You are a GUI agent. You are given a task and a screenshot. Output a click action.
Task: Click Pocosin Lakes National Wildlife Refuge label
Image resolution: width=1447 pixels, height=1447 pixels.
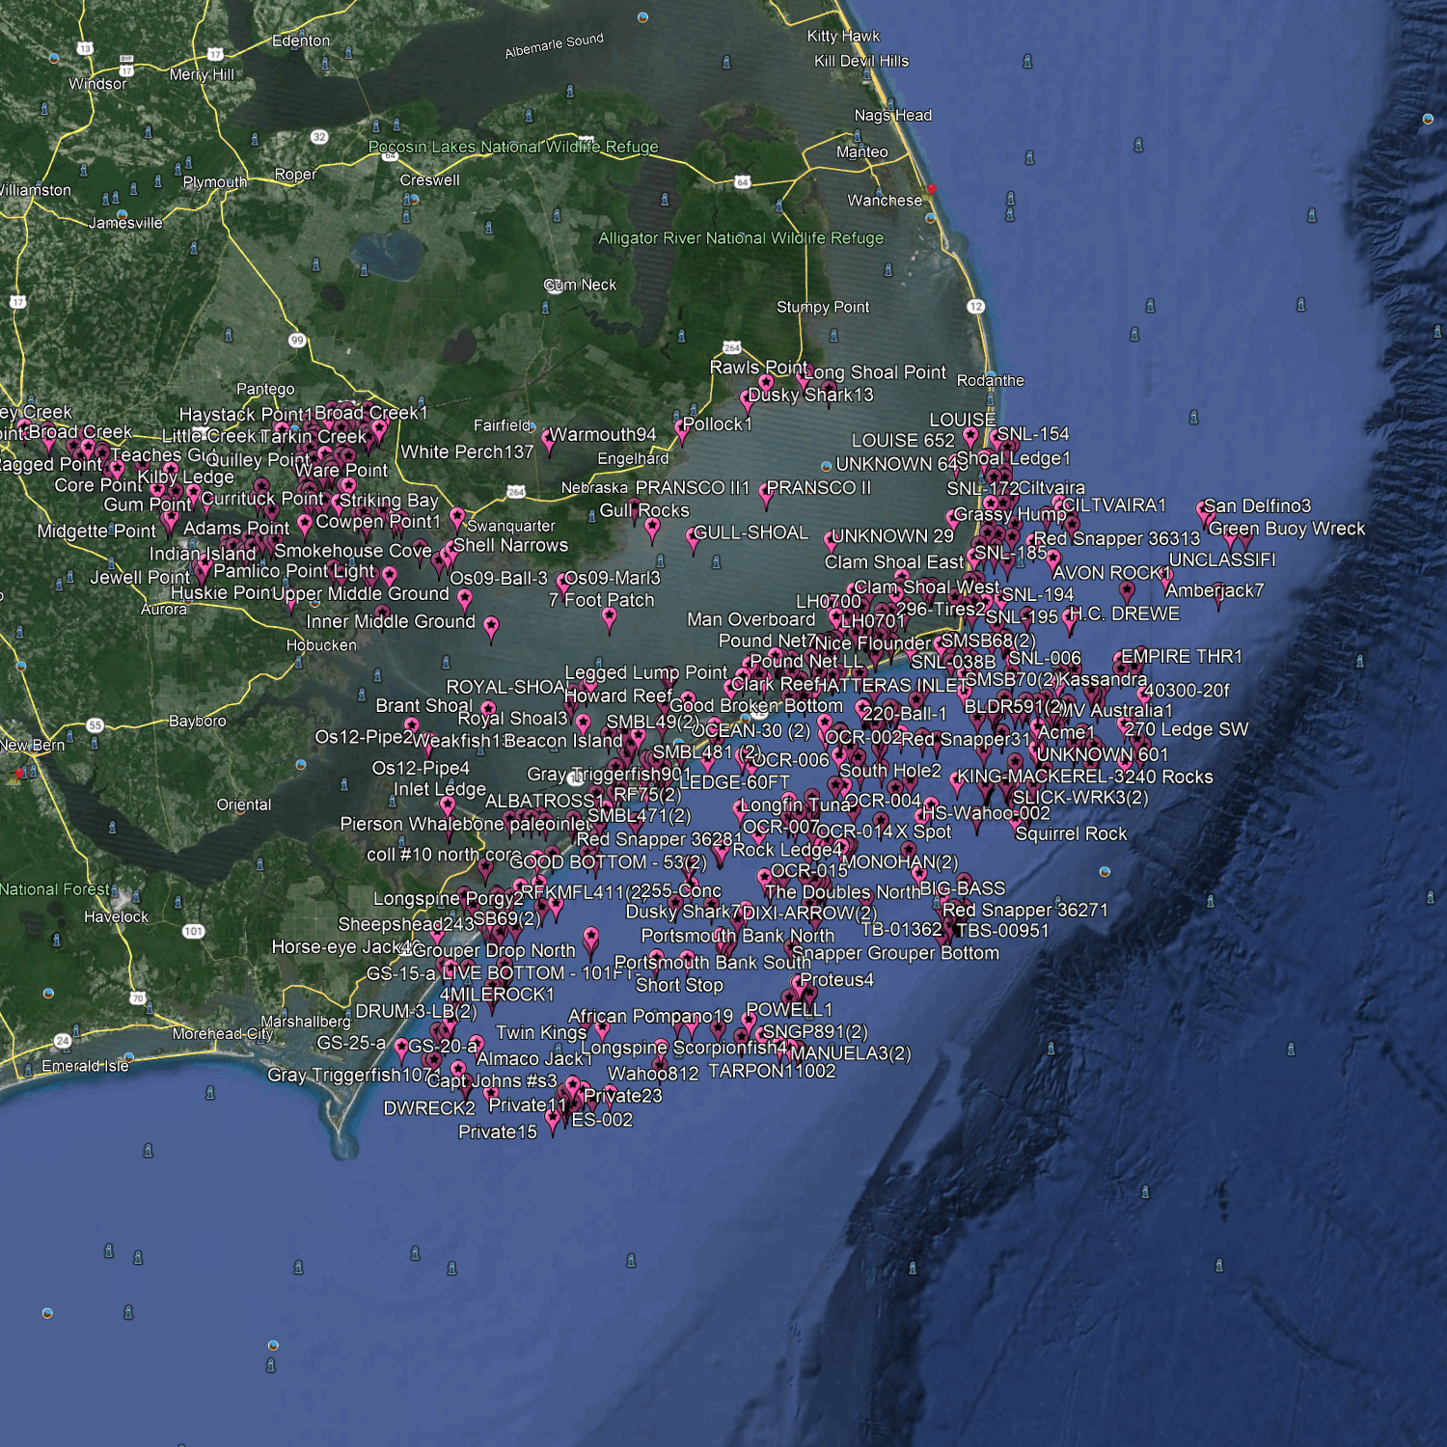[513, 147]
